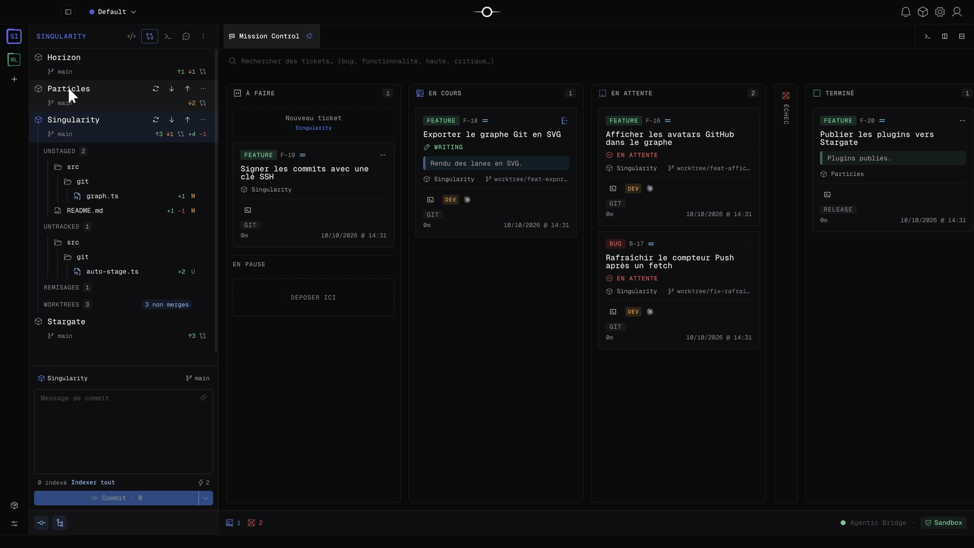The width and height of the screenshot is (974, 548).
Task: Switch to the Mission Control tab
Action: tap(272, 37)
